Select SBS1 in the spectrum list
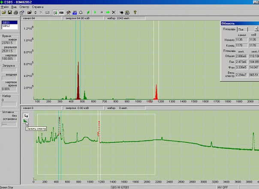 [6, 22]
